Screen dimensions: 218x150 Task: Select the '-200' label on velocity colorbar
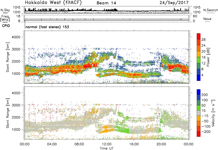tap(206, 132)
